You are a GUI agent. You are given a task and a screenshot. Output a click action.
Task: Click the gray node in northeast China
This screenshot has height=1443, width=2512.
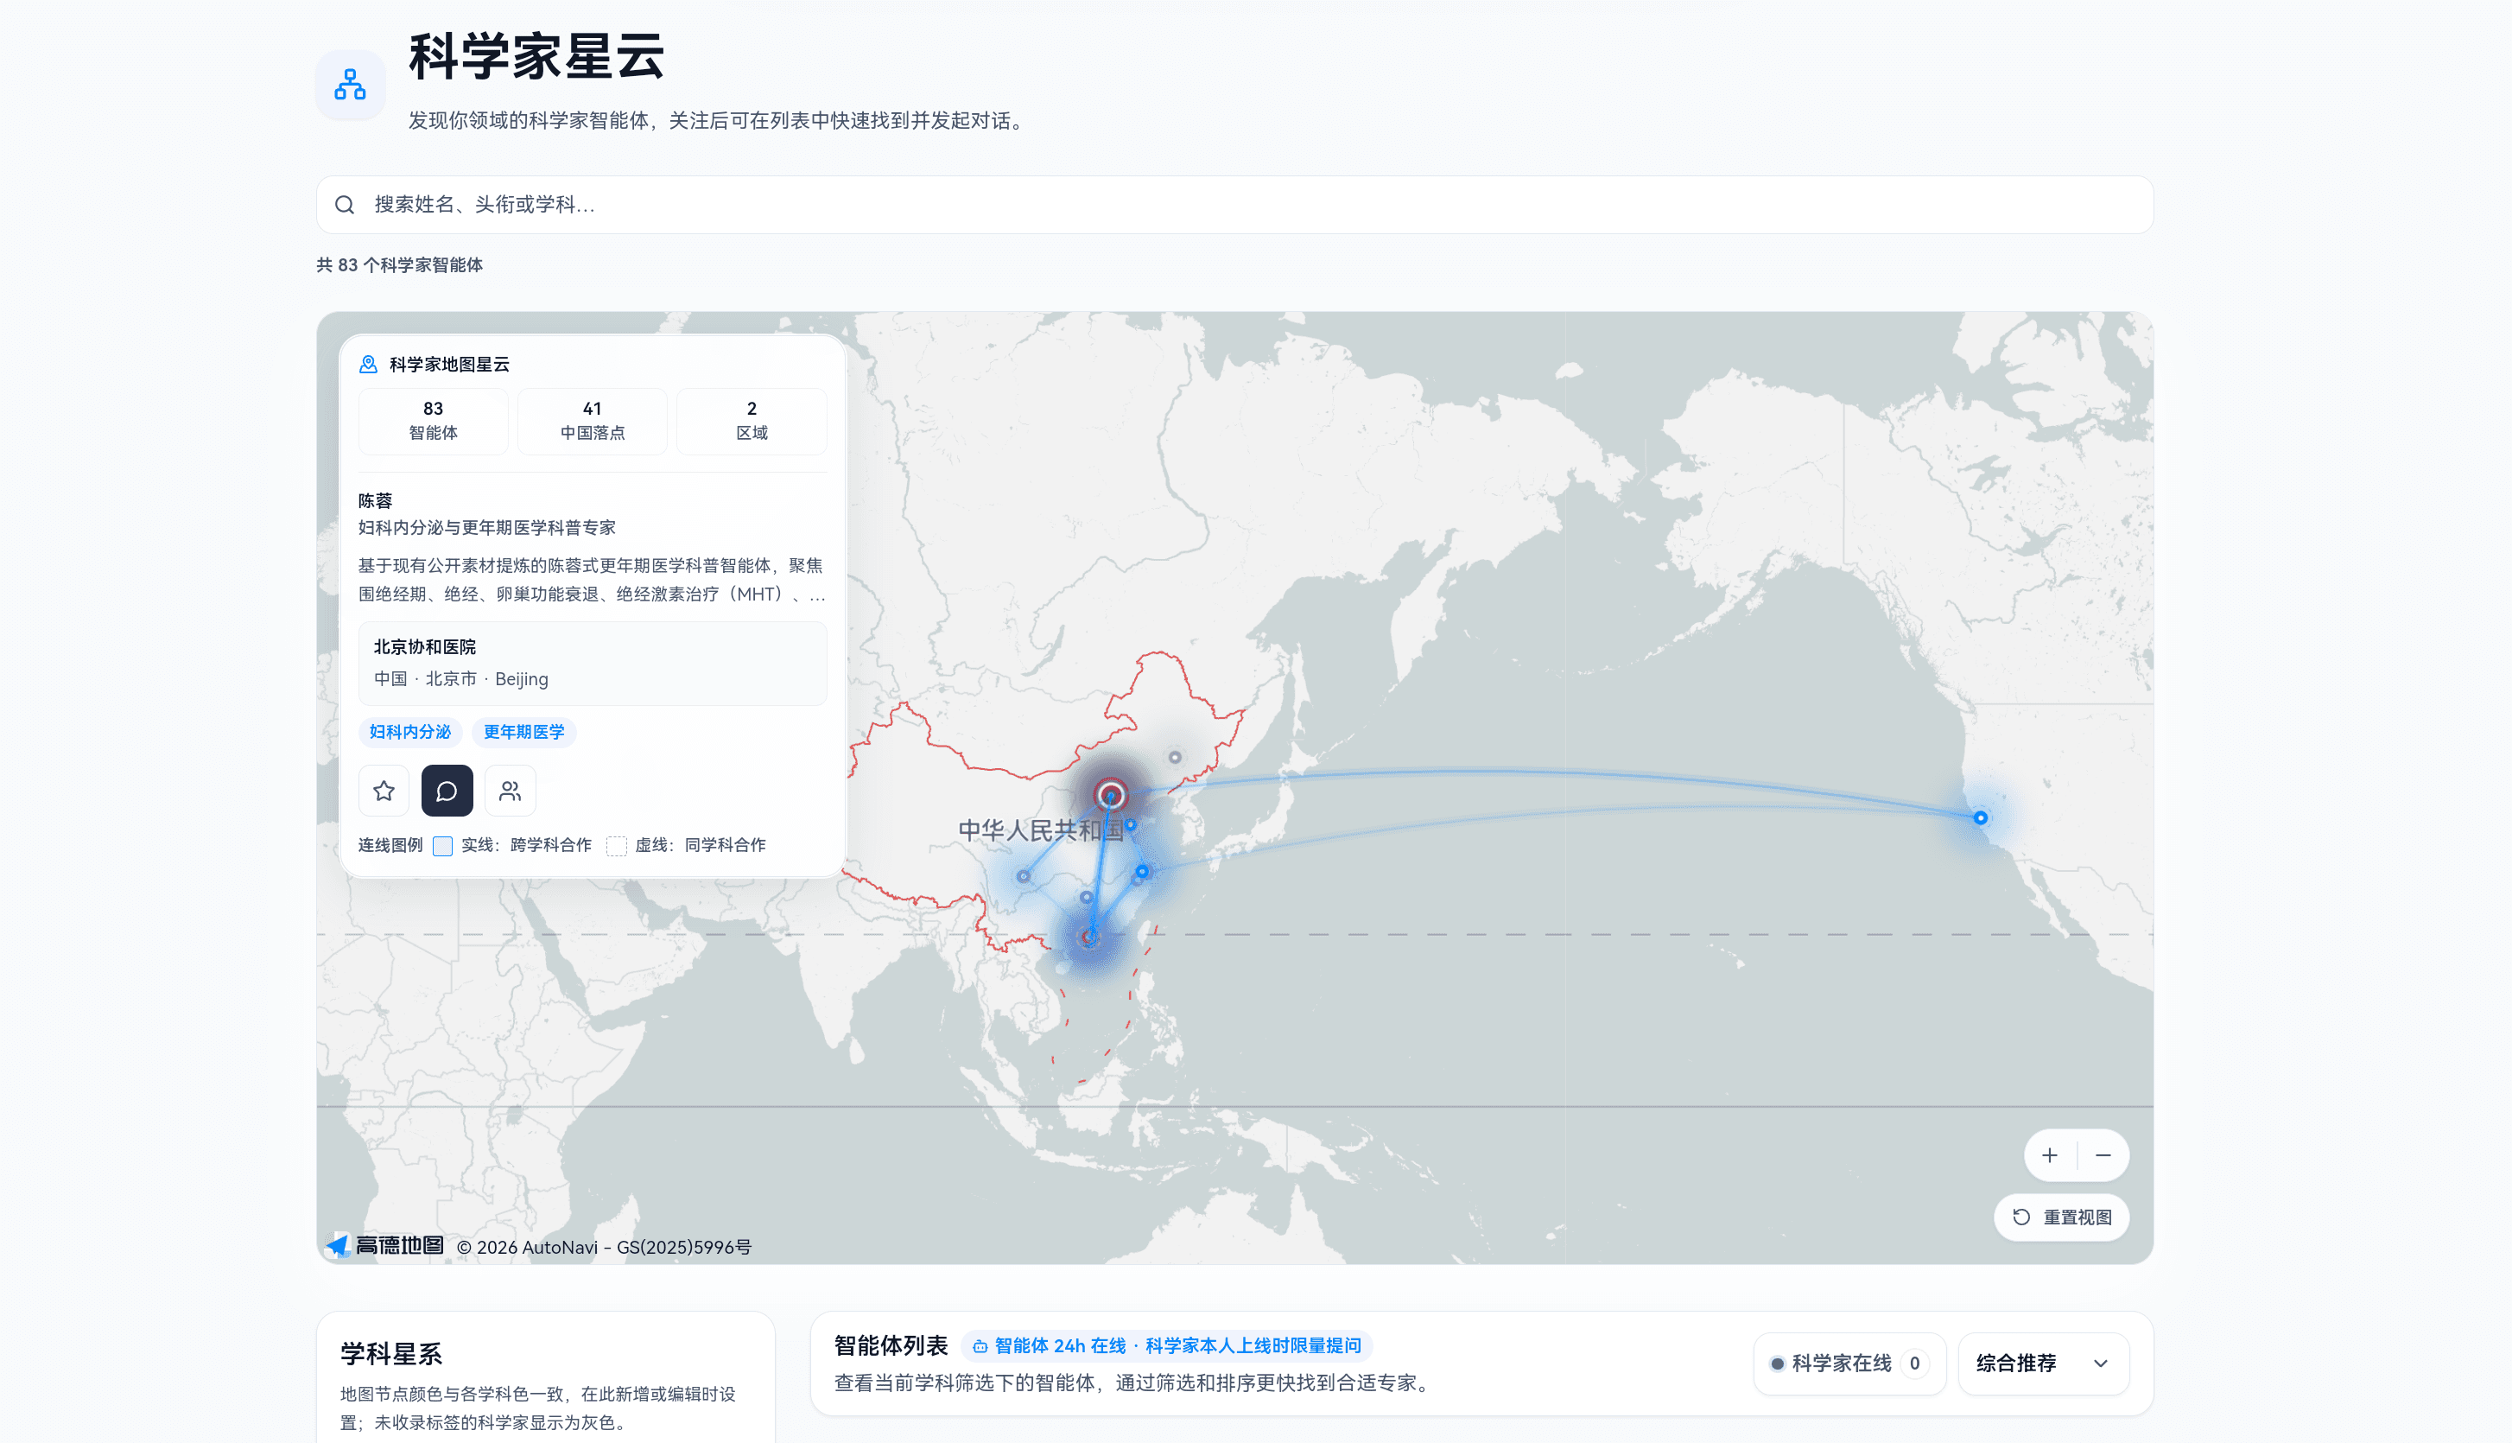pos(1175,757)
